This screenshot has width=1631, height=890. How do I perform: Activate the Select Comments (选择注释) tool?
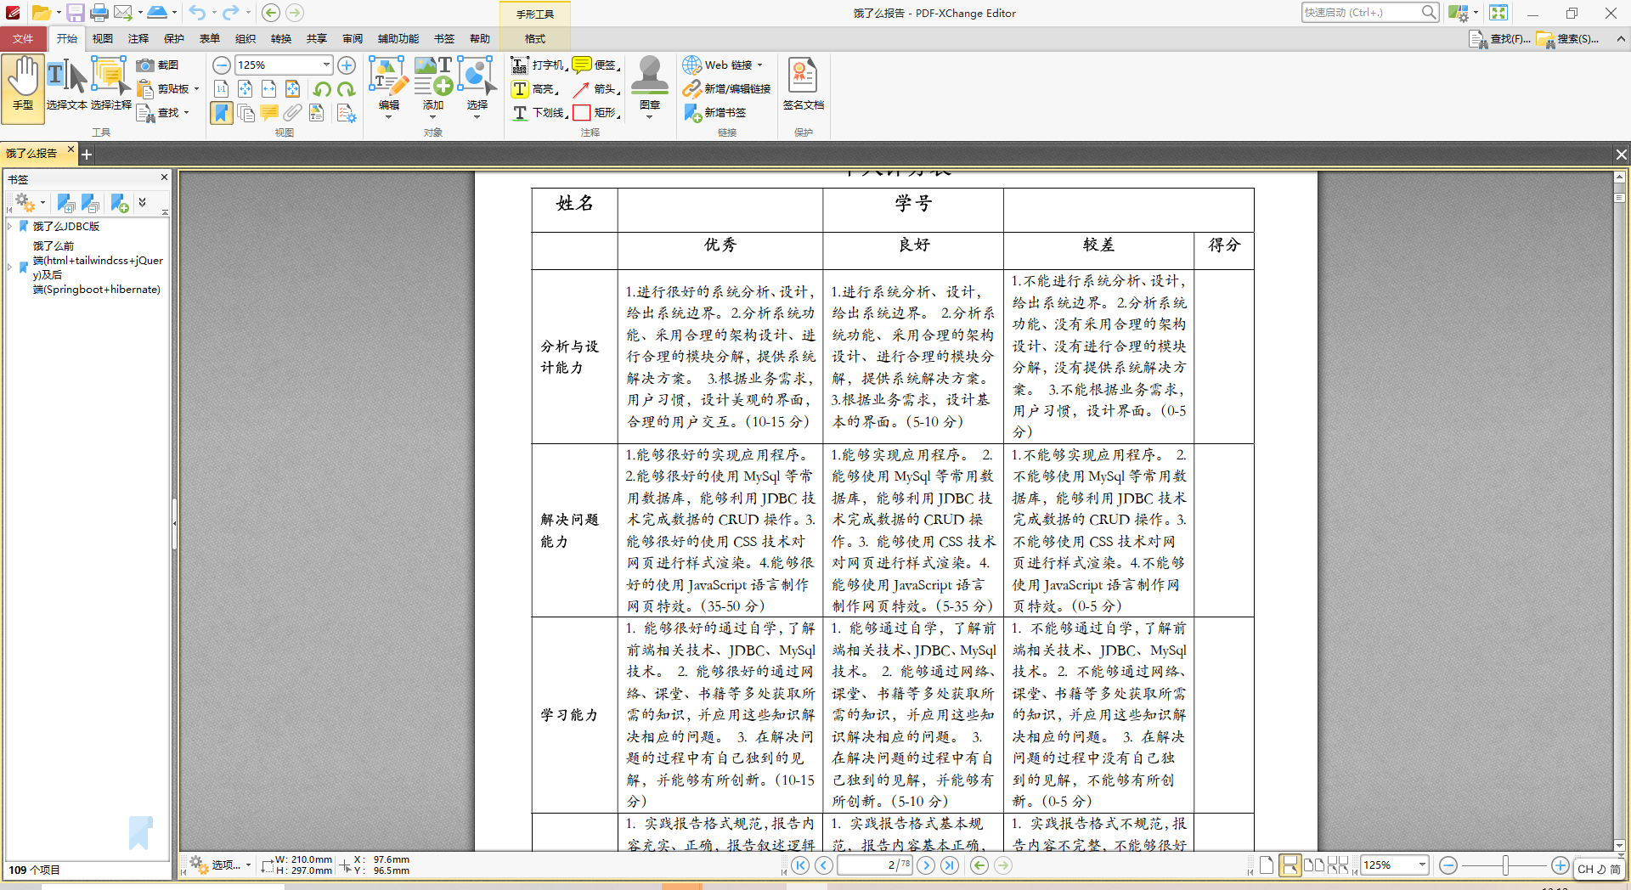coord(111,85)
